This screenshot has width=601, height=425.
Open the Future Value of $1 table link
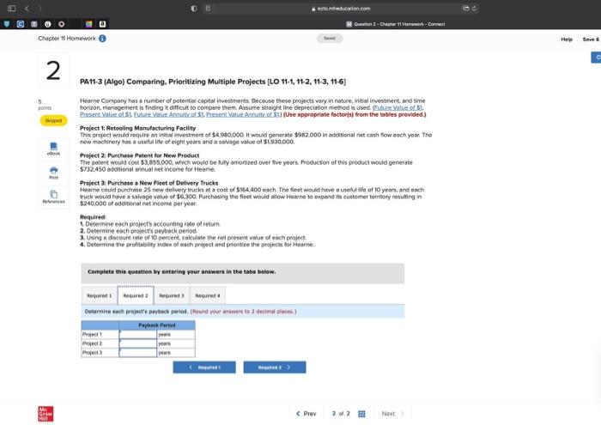click(x=398, y=107)
